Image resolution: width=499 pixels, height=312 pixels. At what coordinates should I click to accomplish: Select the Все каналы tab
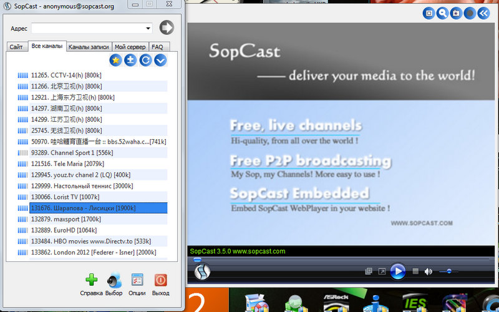click(x=47, y=46)
